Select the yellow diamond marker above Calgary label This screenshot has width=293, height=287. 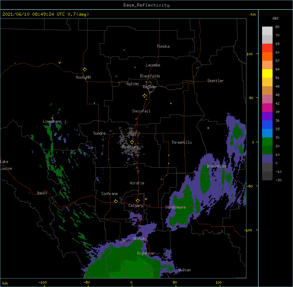(138, 201)
